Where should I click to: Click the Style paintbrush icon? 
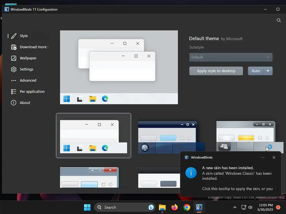(x=14, y=36)
